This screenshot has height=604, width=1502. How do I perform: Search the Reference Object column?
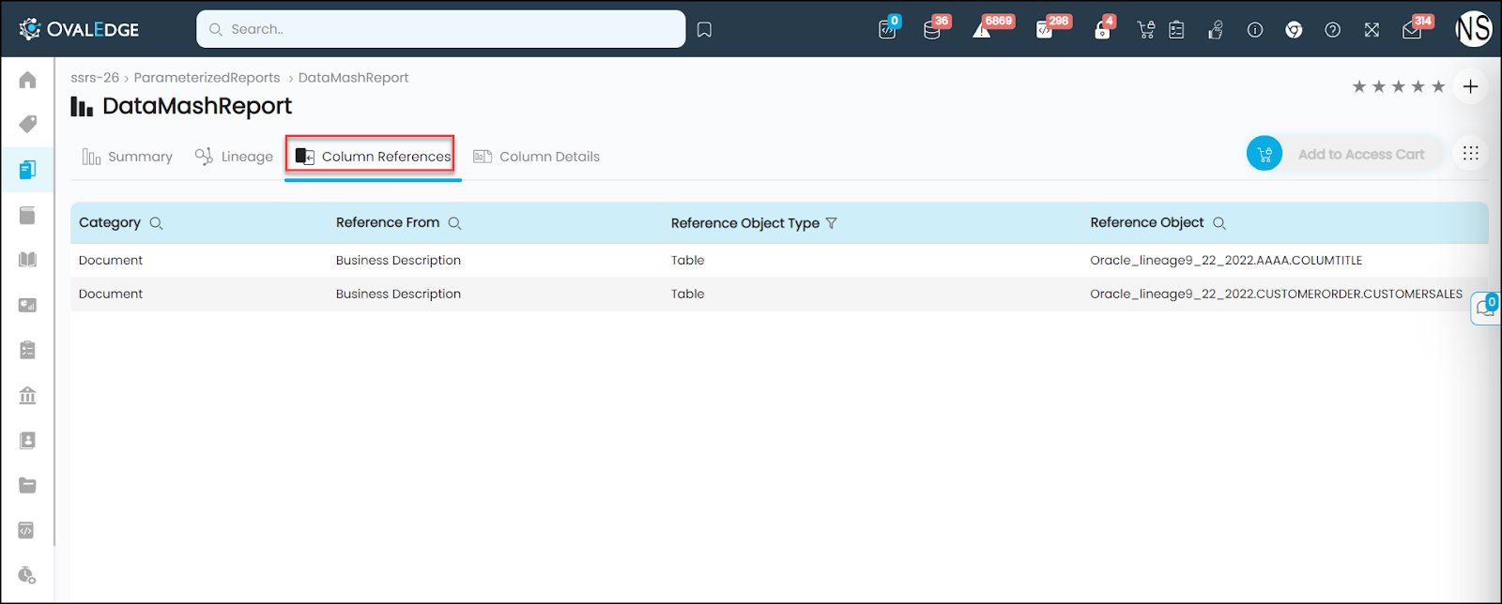[1219, 223]
